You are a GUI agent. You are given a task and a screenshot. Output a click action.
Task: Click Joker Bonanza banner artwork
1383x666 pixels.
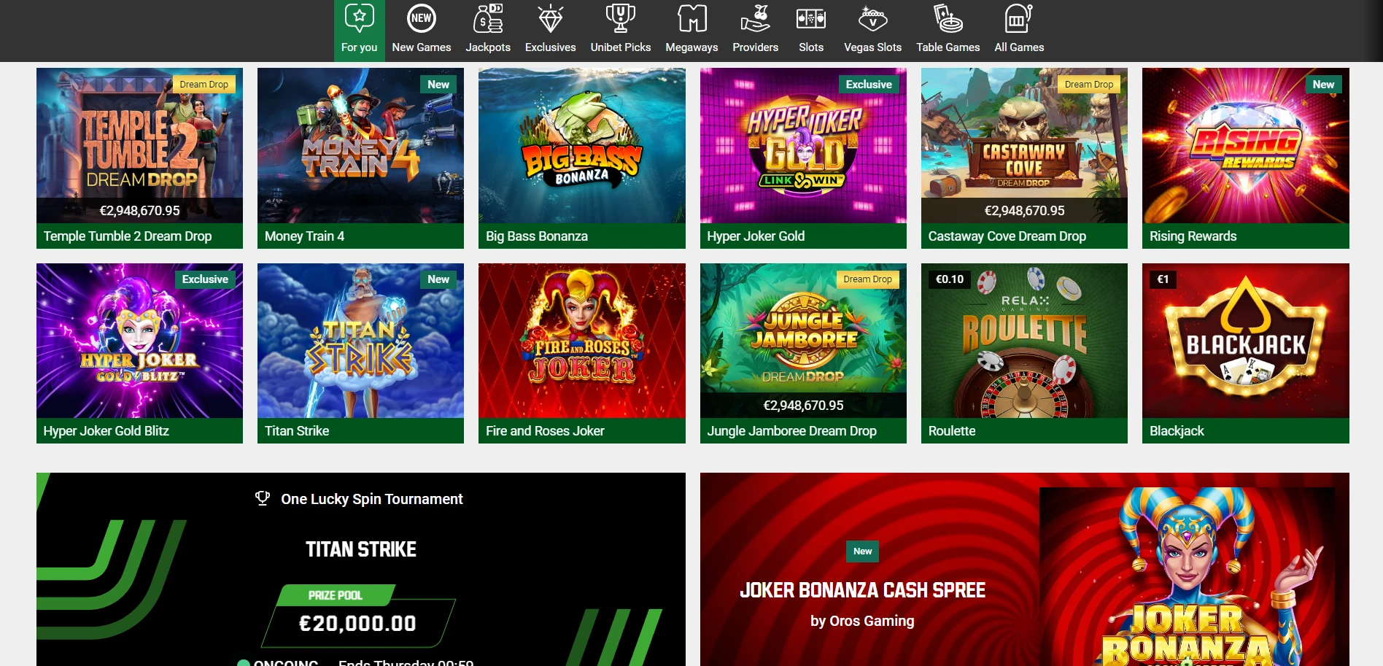1187,576
